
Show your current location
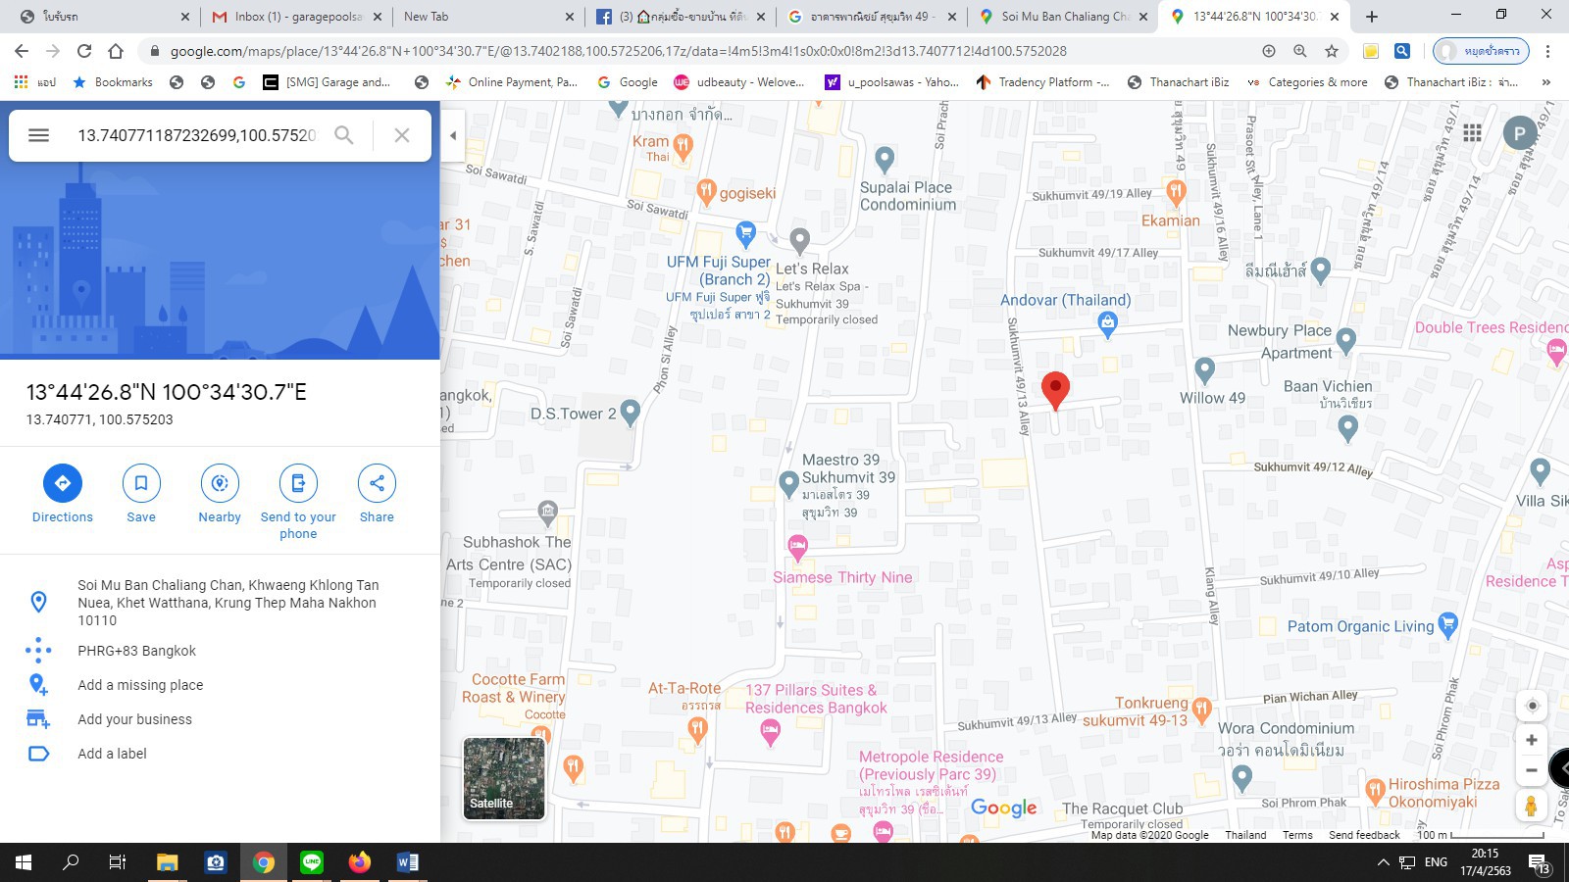[1531, 706]
